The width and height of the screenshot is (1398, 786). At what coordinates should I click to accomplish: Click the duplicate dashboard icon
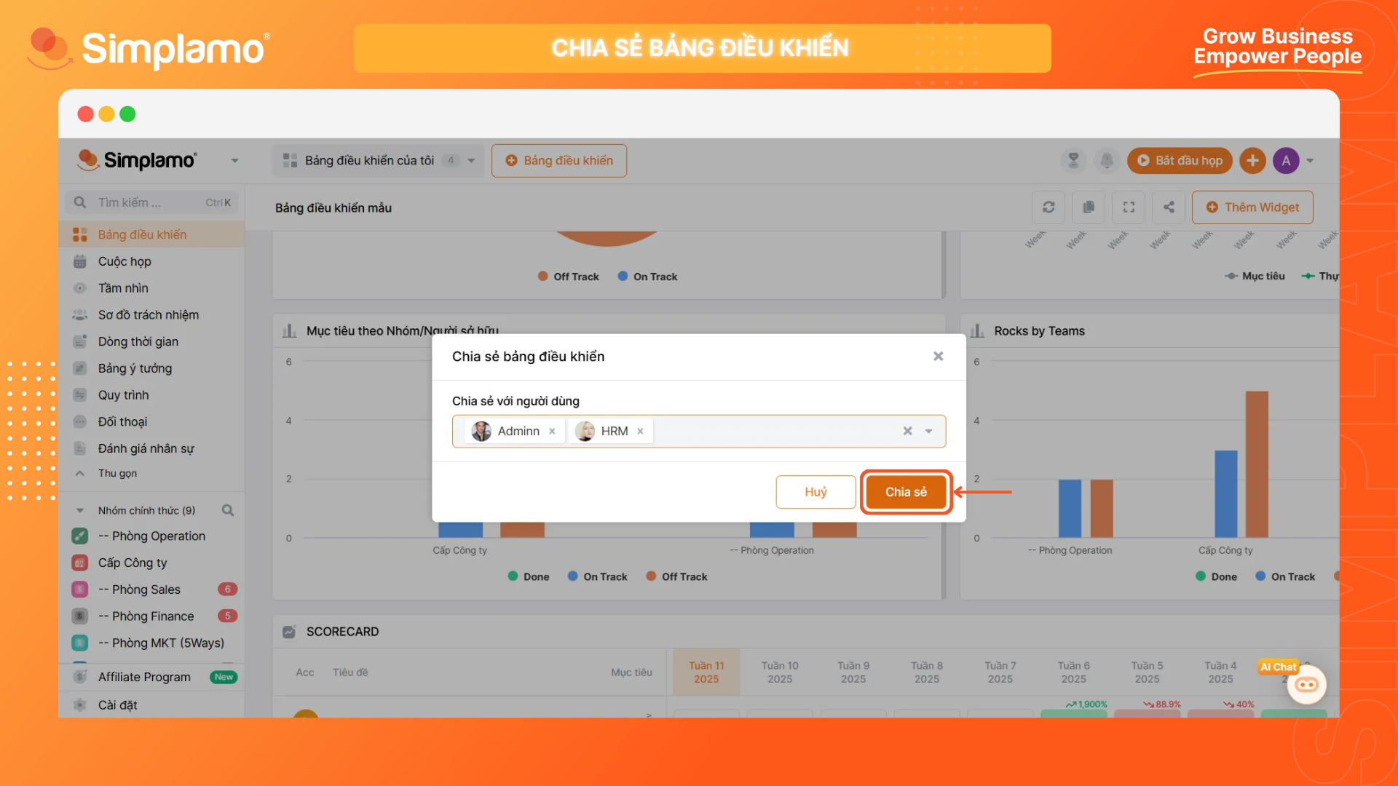(1089, 207)
